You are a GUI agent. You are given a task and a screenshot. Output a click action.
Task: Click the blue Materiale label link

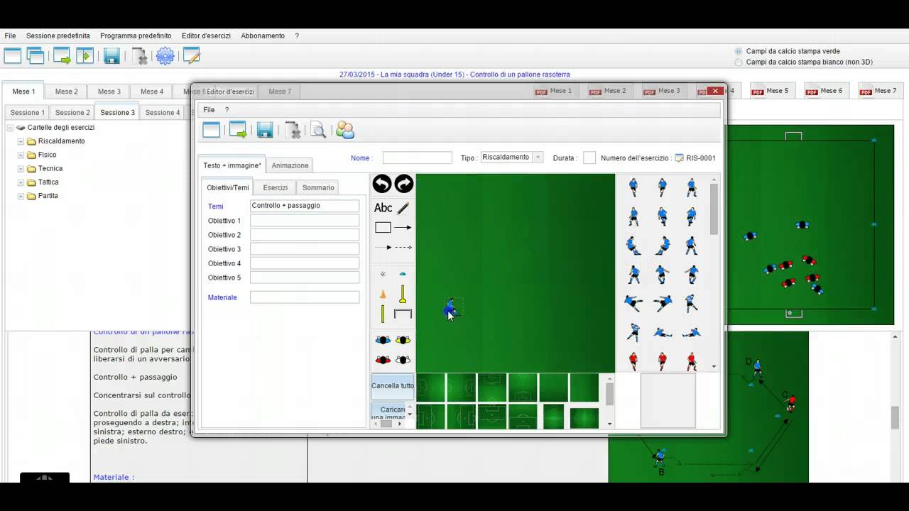pyautogui.click(x=222, y=297)
